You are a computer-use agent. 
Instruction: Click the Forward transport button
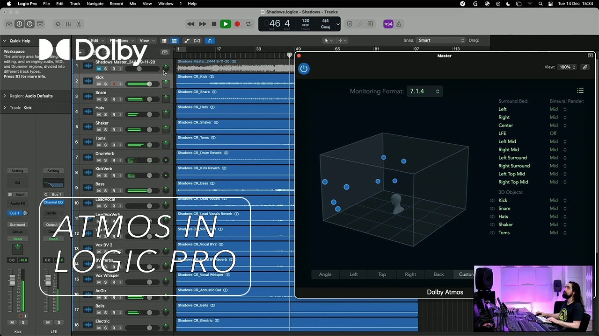pos(202,24)
